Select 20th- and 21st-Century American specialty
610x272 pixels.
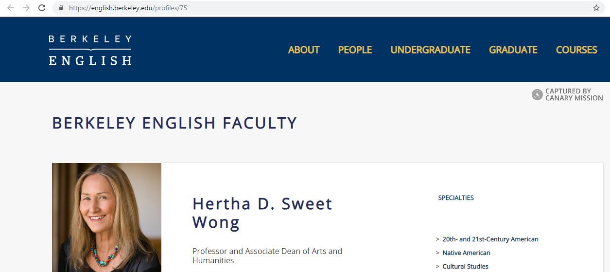(490, 239)
